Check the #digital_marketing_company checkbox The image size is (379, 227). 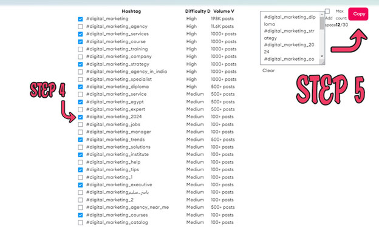tap(80, 57)
